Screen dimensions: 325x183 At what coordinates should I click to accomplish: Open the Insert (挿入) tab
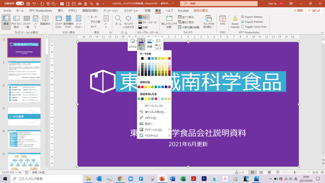point(61,11)
